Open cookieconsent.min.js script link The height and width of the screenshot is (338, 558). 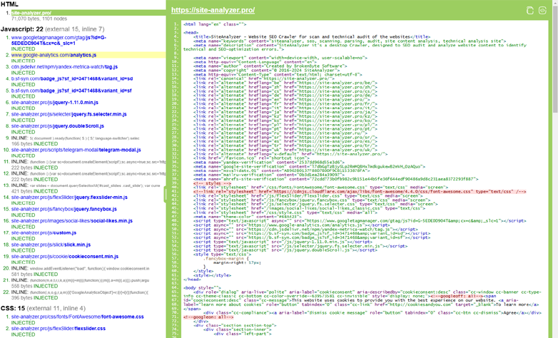pos(65,257)
